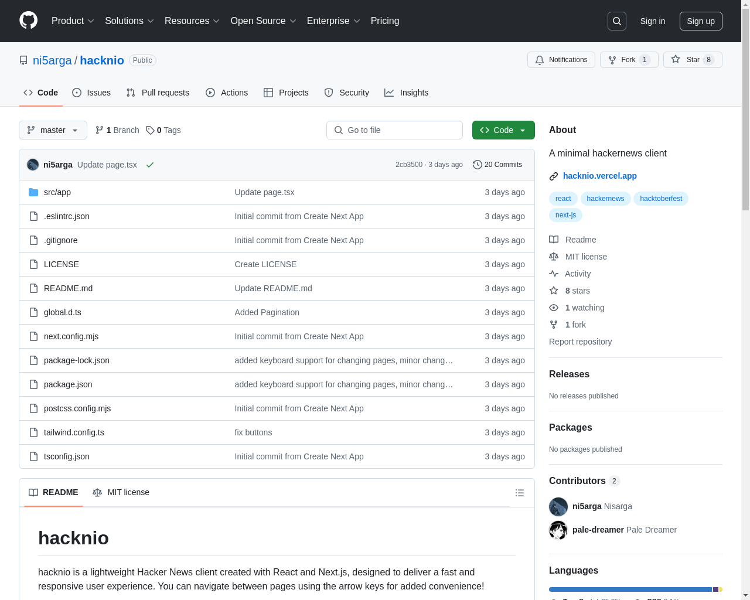The image size is (750, 600).
Task: Click the branch icon beside 1 Branch
Action: click(x=100, y=130)
